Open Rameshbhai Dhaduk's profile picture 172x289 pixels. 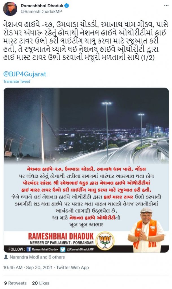[10, 9]
